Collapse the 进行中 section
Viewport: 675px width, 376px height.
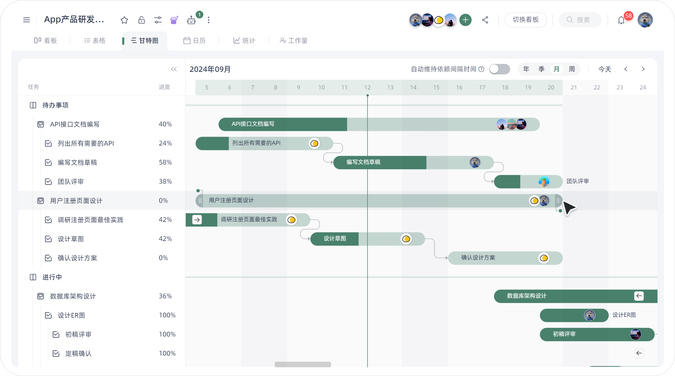[33, 277]
